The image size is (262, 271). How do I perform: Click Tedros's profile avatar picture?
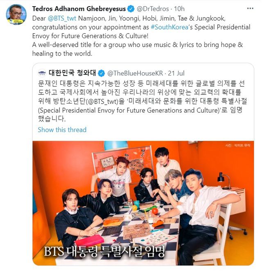[x=16, y=14]
